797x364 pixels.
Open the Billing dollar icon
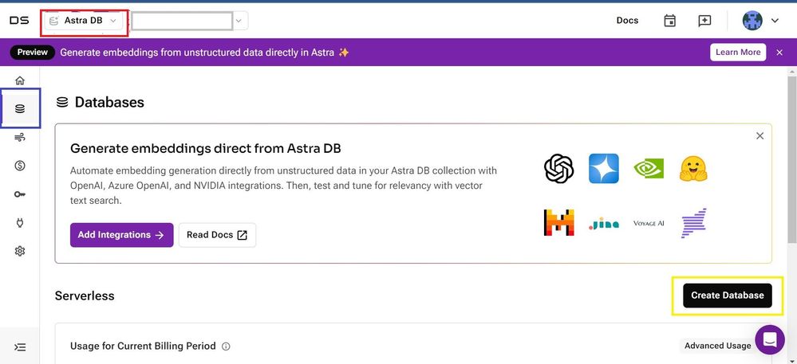[20, 166]
